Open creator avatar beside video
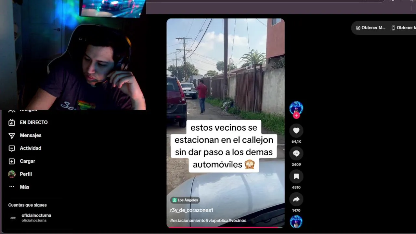The width and height of the screenshot is (416, 234). [296, 108]
